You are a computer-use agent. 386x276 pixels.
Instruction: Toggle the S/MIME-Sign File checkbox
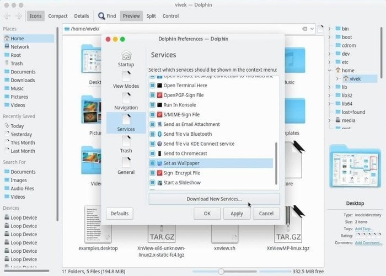coord(152,115)
